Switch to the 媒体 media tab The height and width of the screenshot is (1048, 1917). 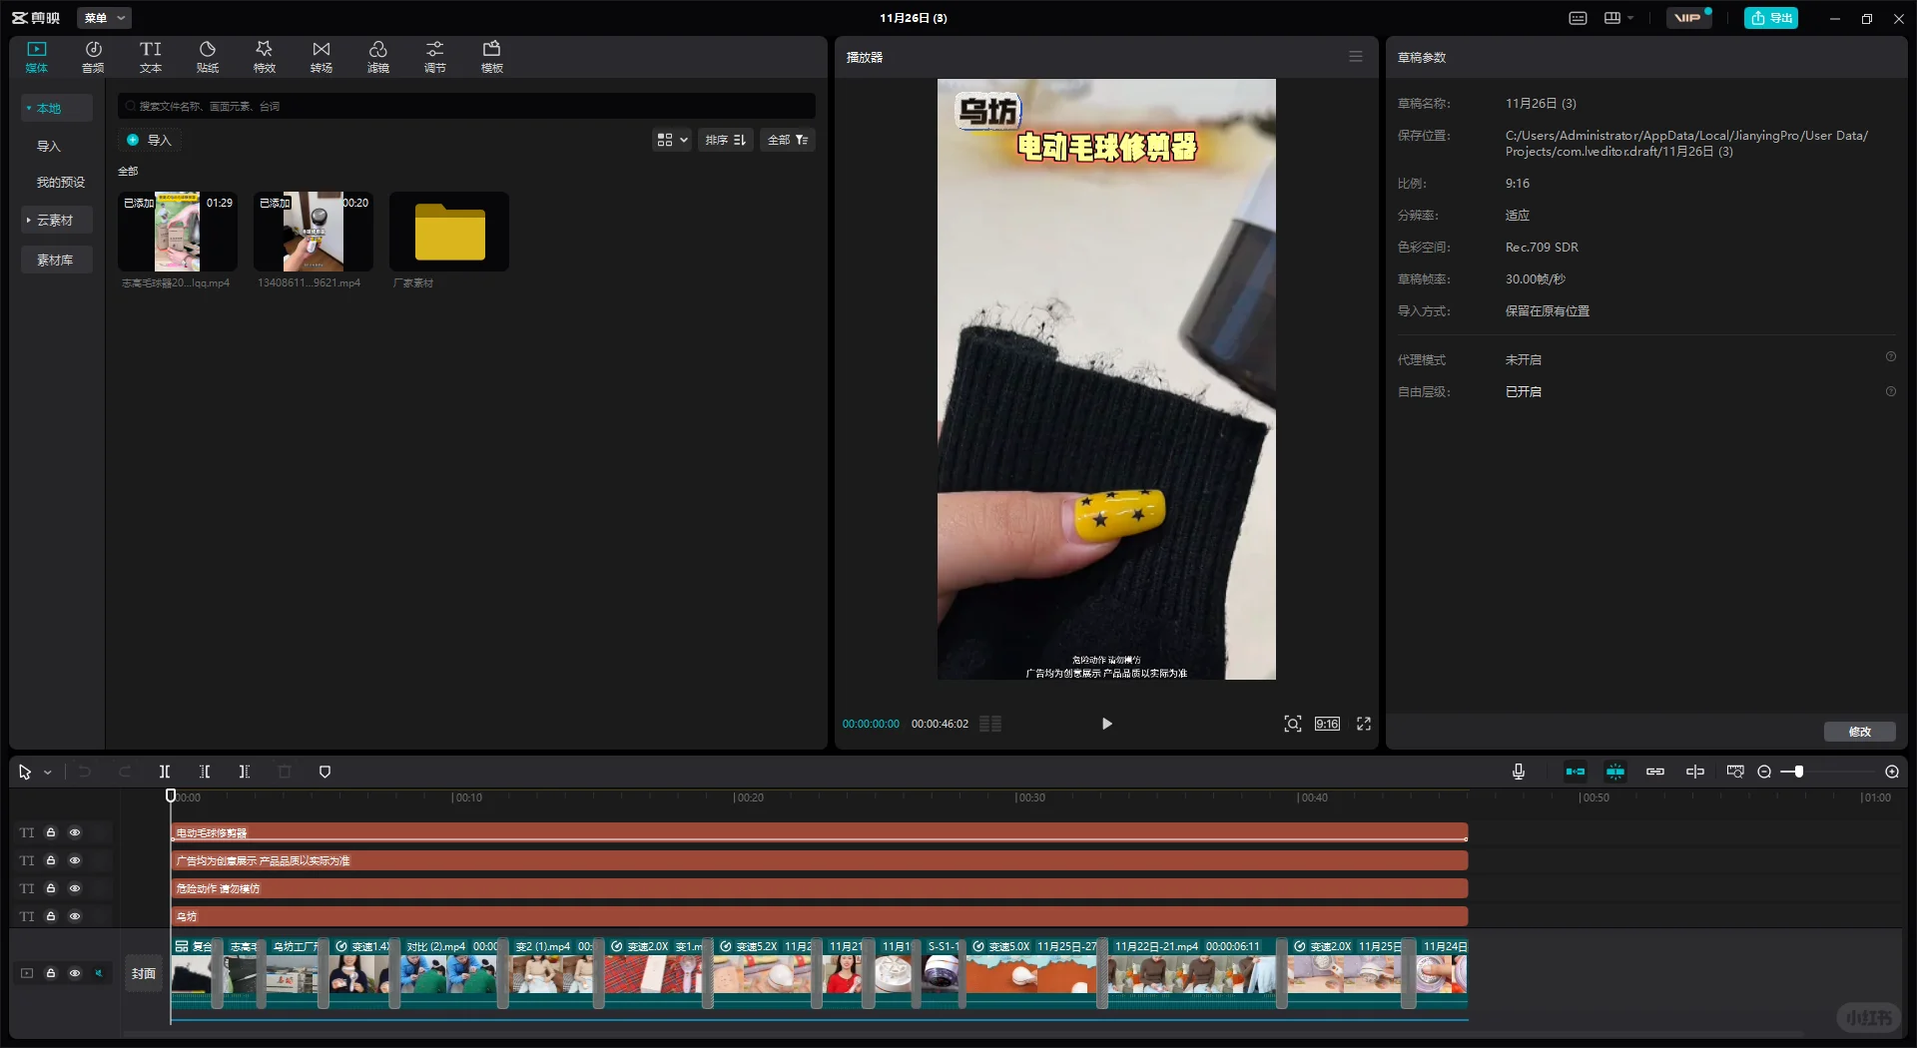(x=37, y=57)
